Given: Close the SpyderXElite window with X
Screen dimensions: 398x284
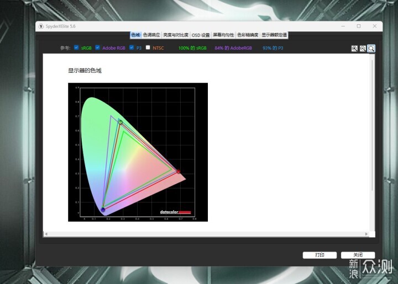Looking at the screenshot, I should point(375,26).
